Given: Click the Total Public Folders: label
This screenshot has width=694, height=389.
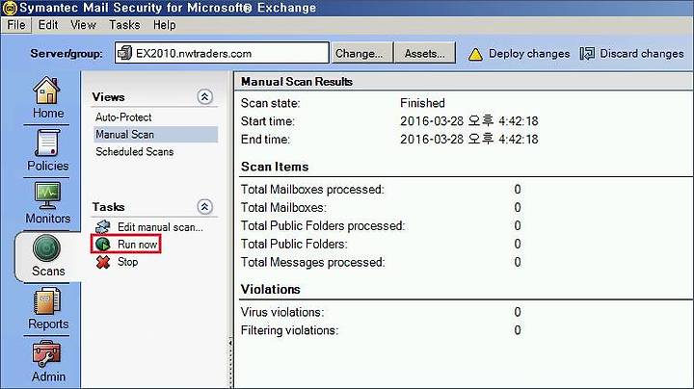Looking at the screenshot, I should point(294,244).
